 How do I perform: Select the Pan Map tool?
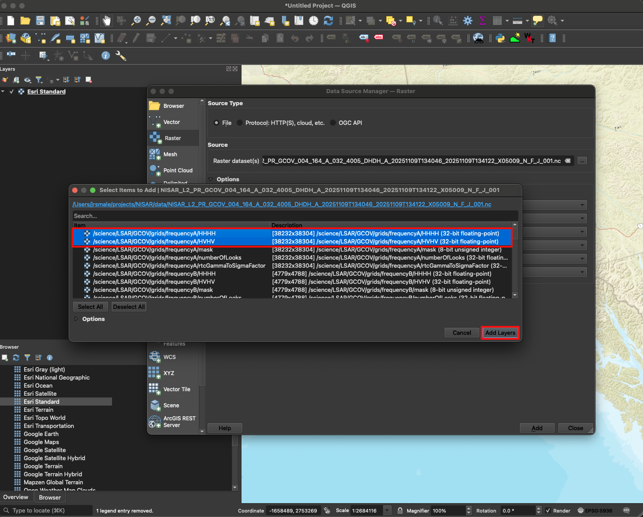tap(106, 21)
